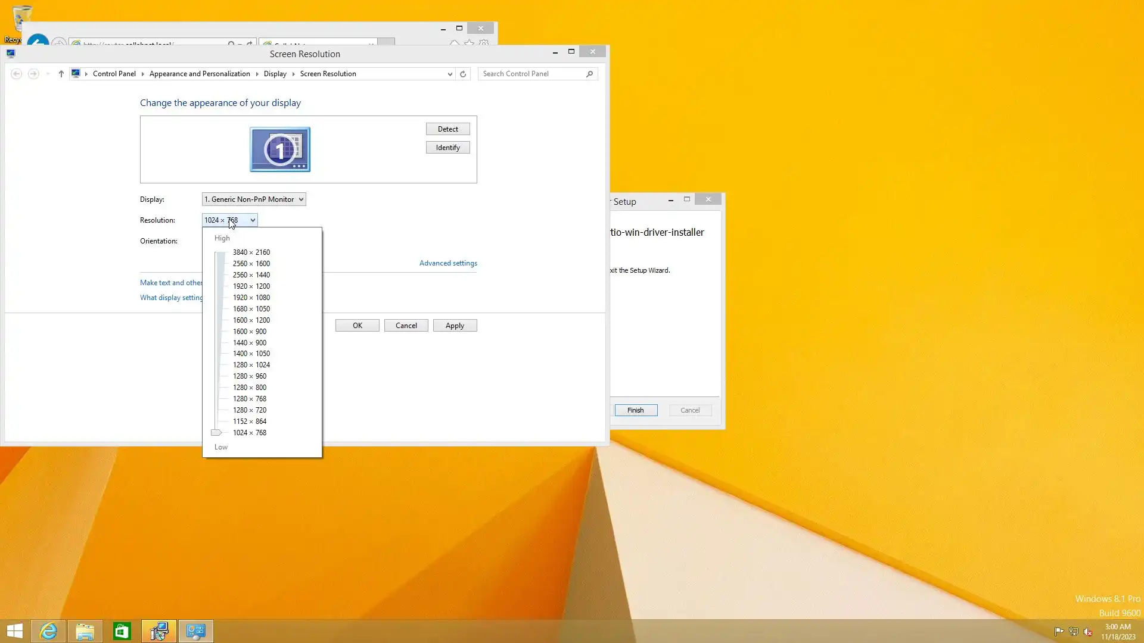The height and width of the screenshot is (643, 1144).
Task: Select the monitor 1 display thumbnail
Action: click(x=280, y=149)
